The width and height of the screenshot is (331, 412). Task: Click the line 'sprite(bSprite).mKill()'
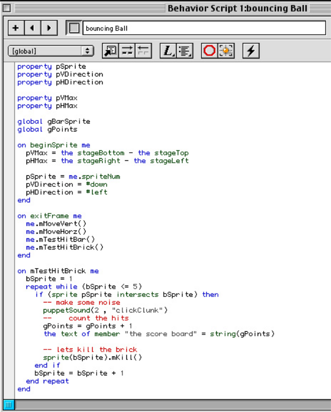pos(93,358)
